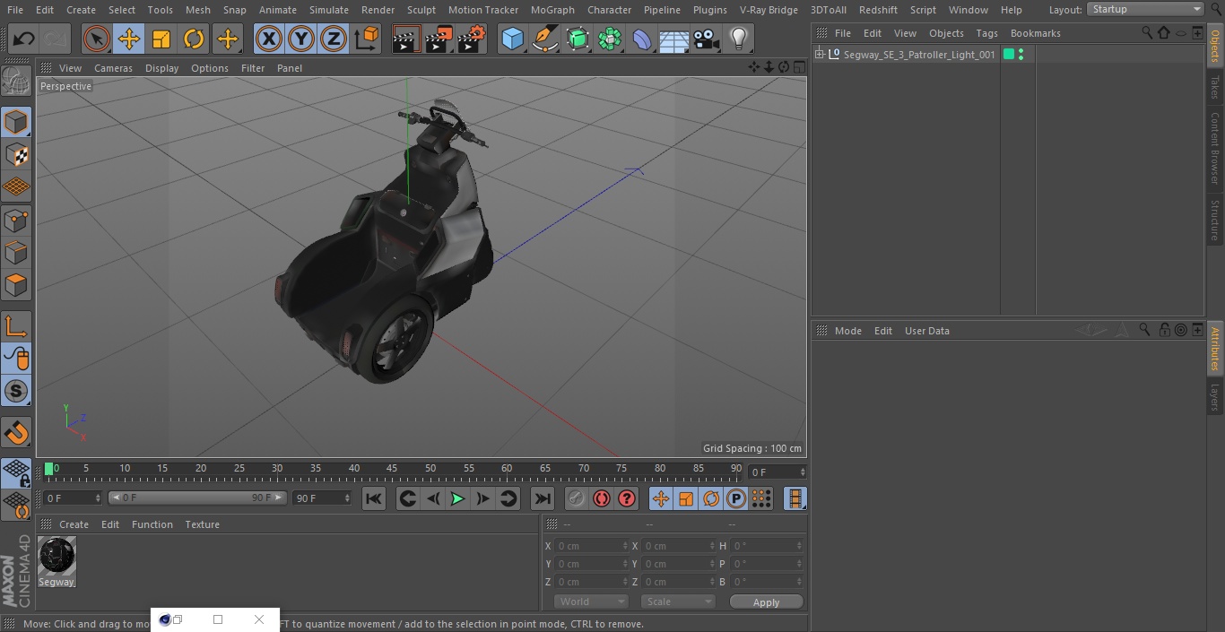1225x632 pixels.
Task: Activate the Scale tool
Action: pos(161,39)
